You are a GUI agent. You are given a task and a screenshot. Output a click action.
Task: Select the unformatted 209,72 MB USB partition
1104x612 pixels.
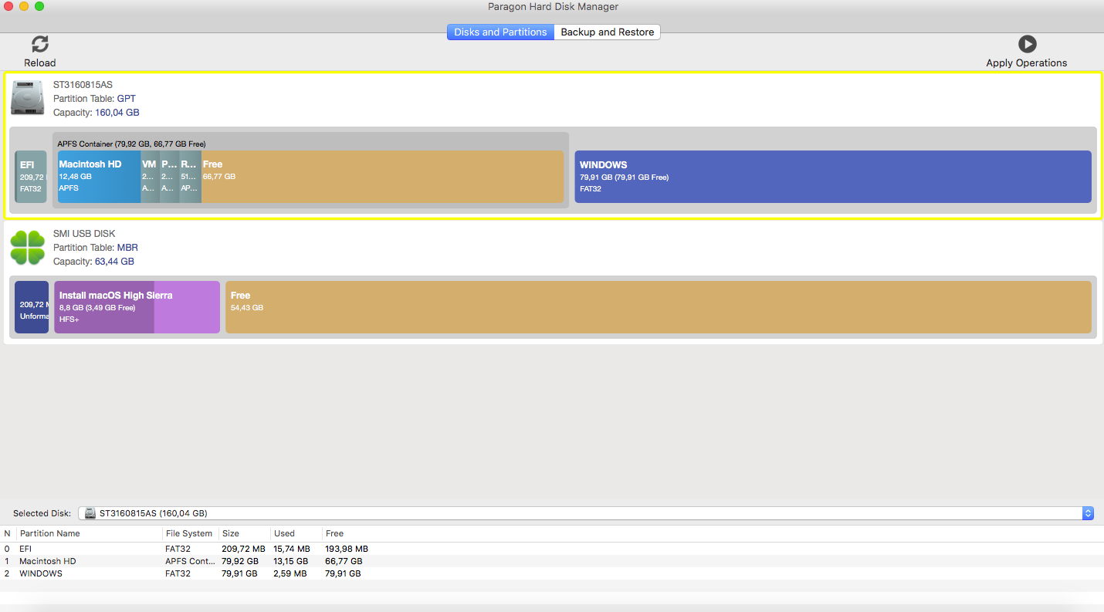(32, 307)
